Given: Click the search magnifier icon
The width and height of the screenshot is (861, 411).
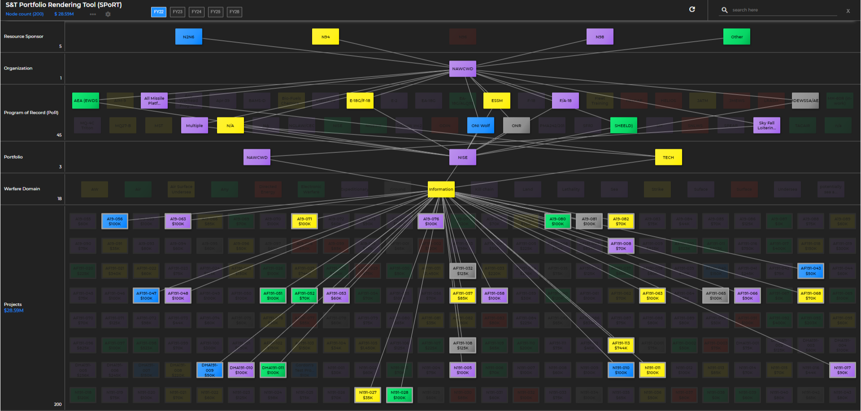Looking at the screenshot, I should coord(724,10).
